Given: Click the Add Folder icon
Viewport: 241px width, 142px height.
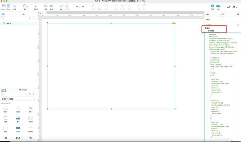Looking at the screenshot, I should point(33,18).
